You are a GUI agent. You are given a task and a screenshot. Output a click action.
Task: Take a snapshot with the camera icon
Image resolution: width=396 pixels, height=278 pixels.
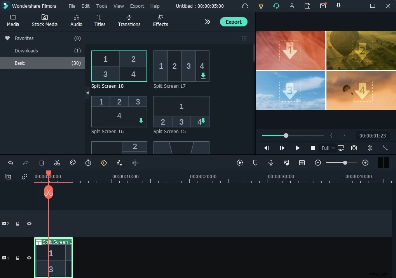(354, 148)
